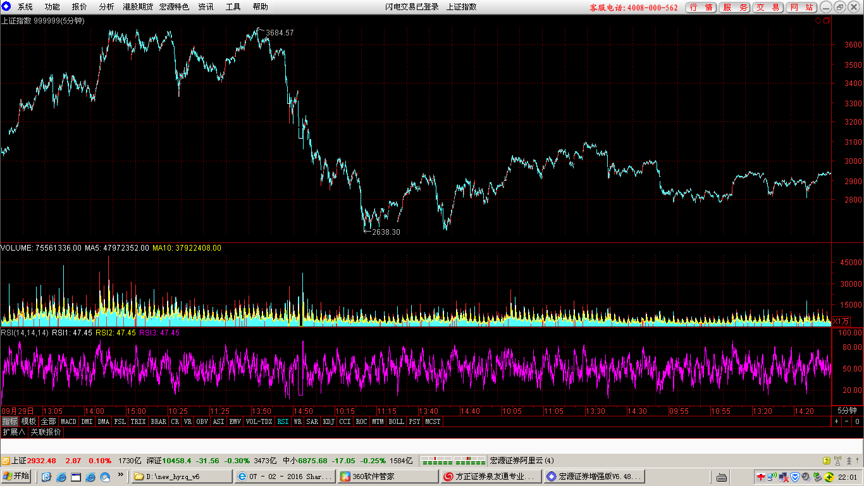The image size is (864, 486).
Task: Switch indicator to VOL-TDX
Action: (x=259, y=421)
